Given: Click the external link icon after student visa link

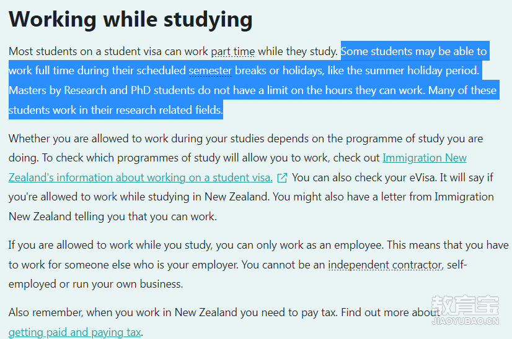Looking at the screenshot, I should (282, 178).
